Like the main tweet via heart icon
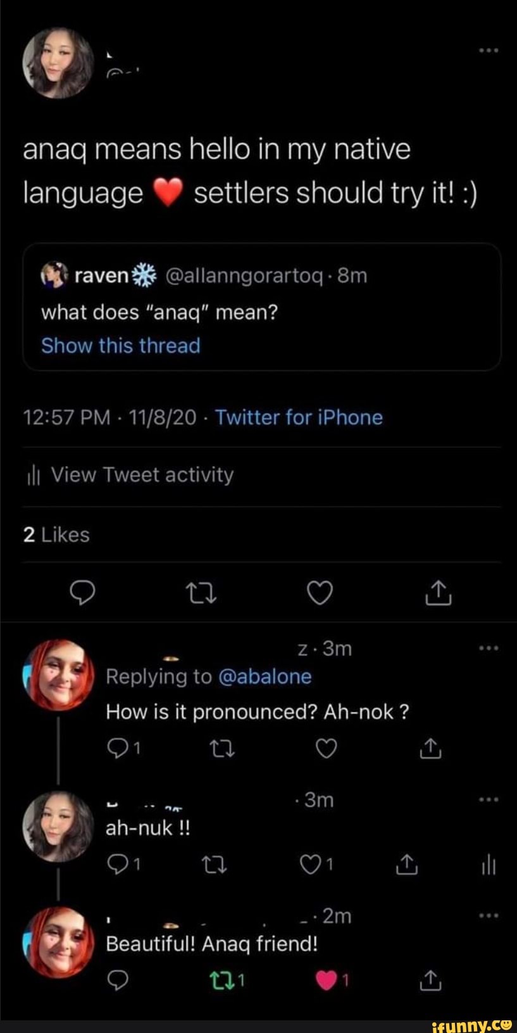The image size is (517, 1033). coord(321,592)
